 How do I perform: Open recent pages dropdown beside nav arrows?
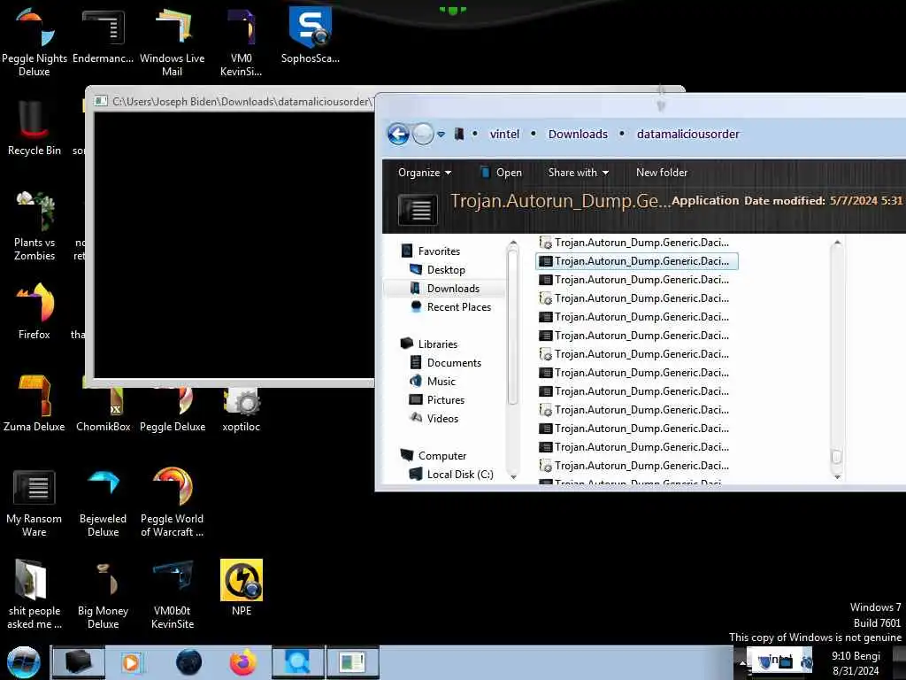click(x=441, y=135)
